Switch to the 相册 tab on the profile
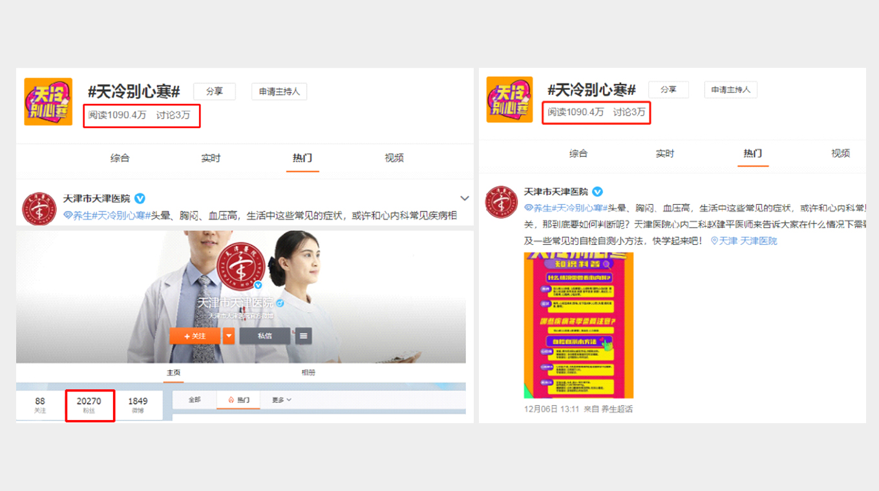Viewport: 879px width, 491px height. point(308,373)
